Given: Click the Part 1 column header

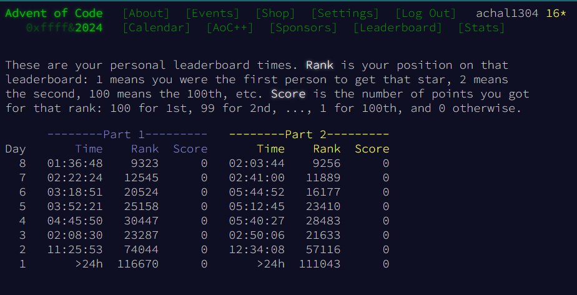Looking at the screenshot, I should click(127, 134).
